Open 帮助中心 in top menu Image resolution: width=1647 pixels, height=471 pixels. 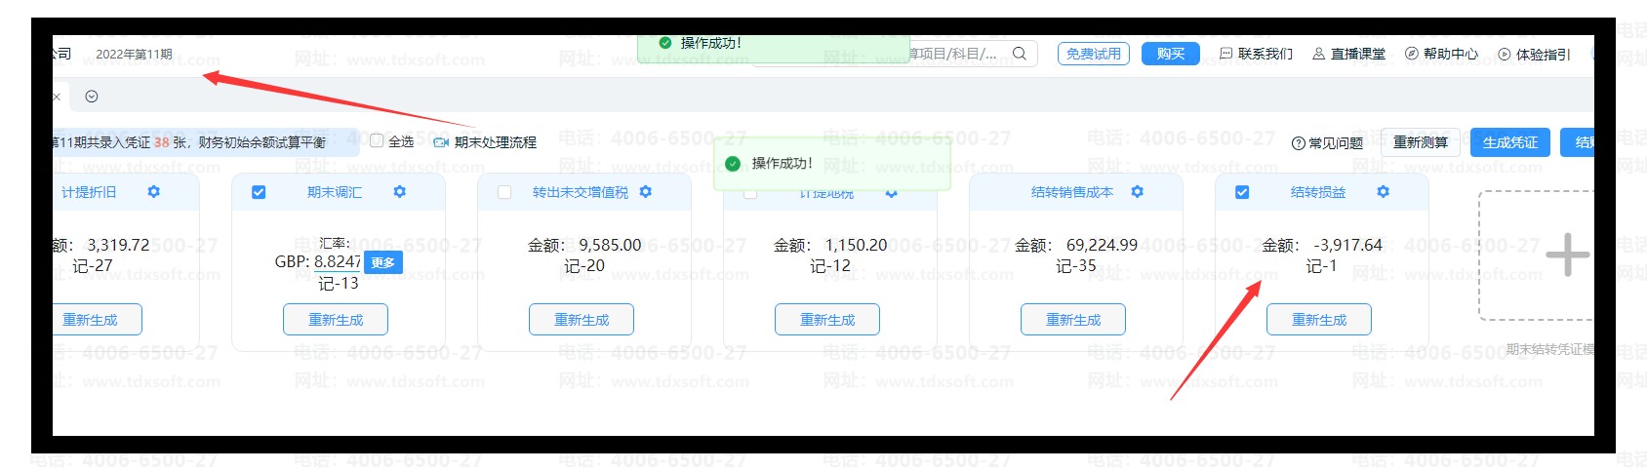(1441, 55)
